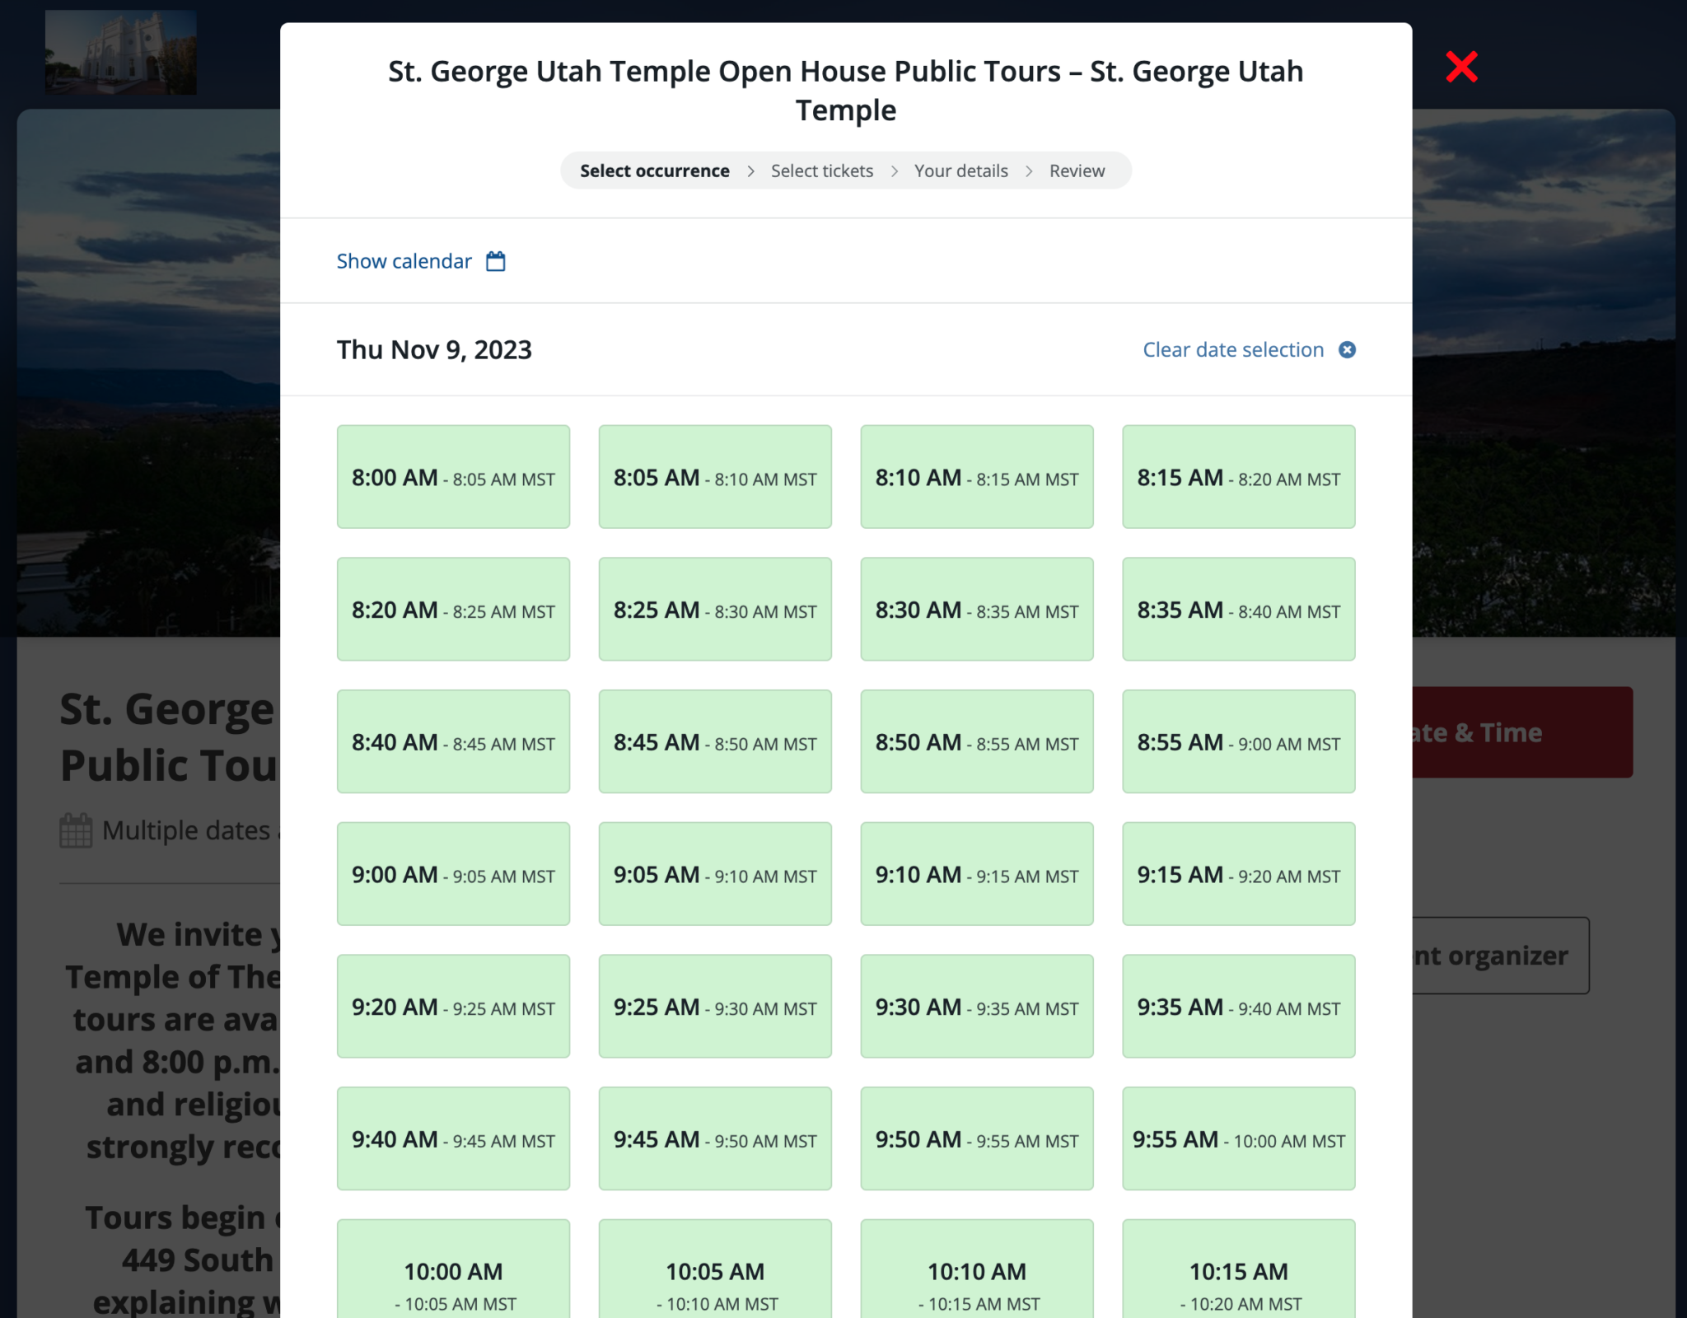Book the 8:40 AM occurrence
Image resolution: width=1687 pixels, height=1318 pixels.
[x=453, y=741]
